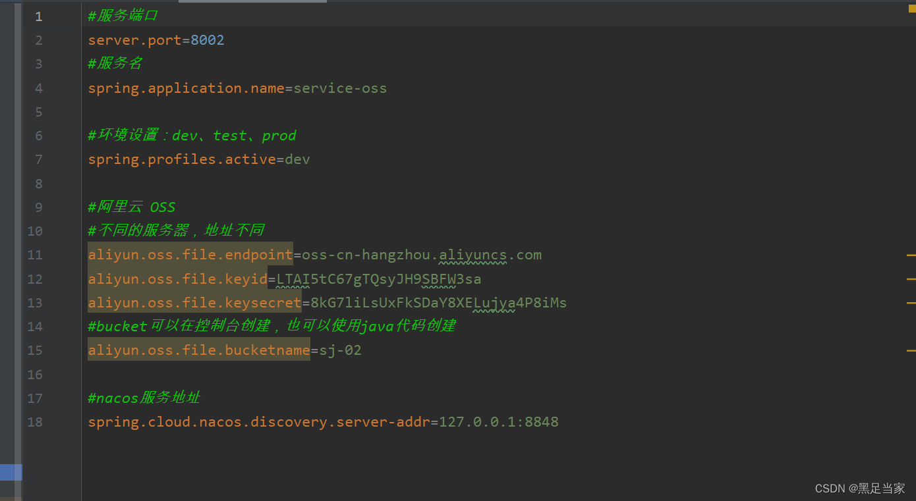
Task: Click the comment '#服务端口' on line 1
Action: (123, 16)
